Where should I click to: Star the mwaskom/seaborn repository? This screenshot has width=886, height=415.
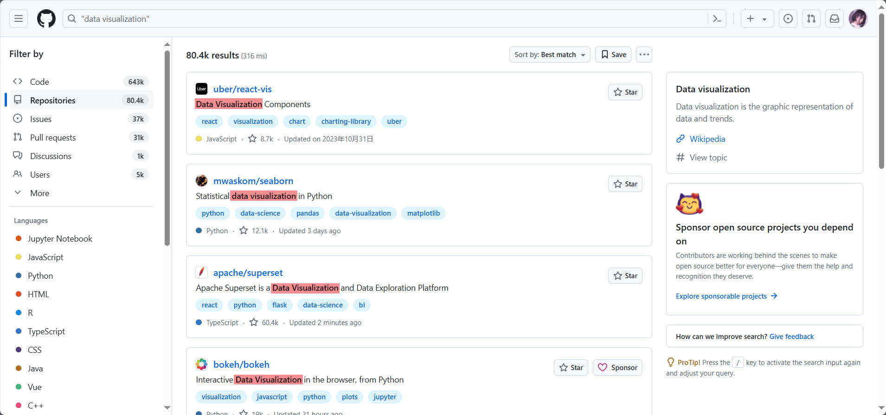[625, 184]
